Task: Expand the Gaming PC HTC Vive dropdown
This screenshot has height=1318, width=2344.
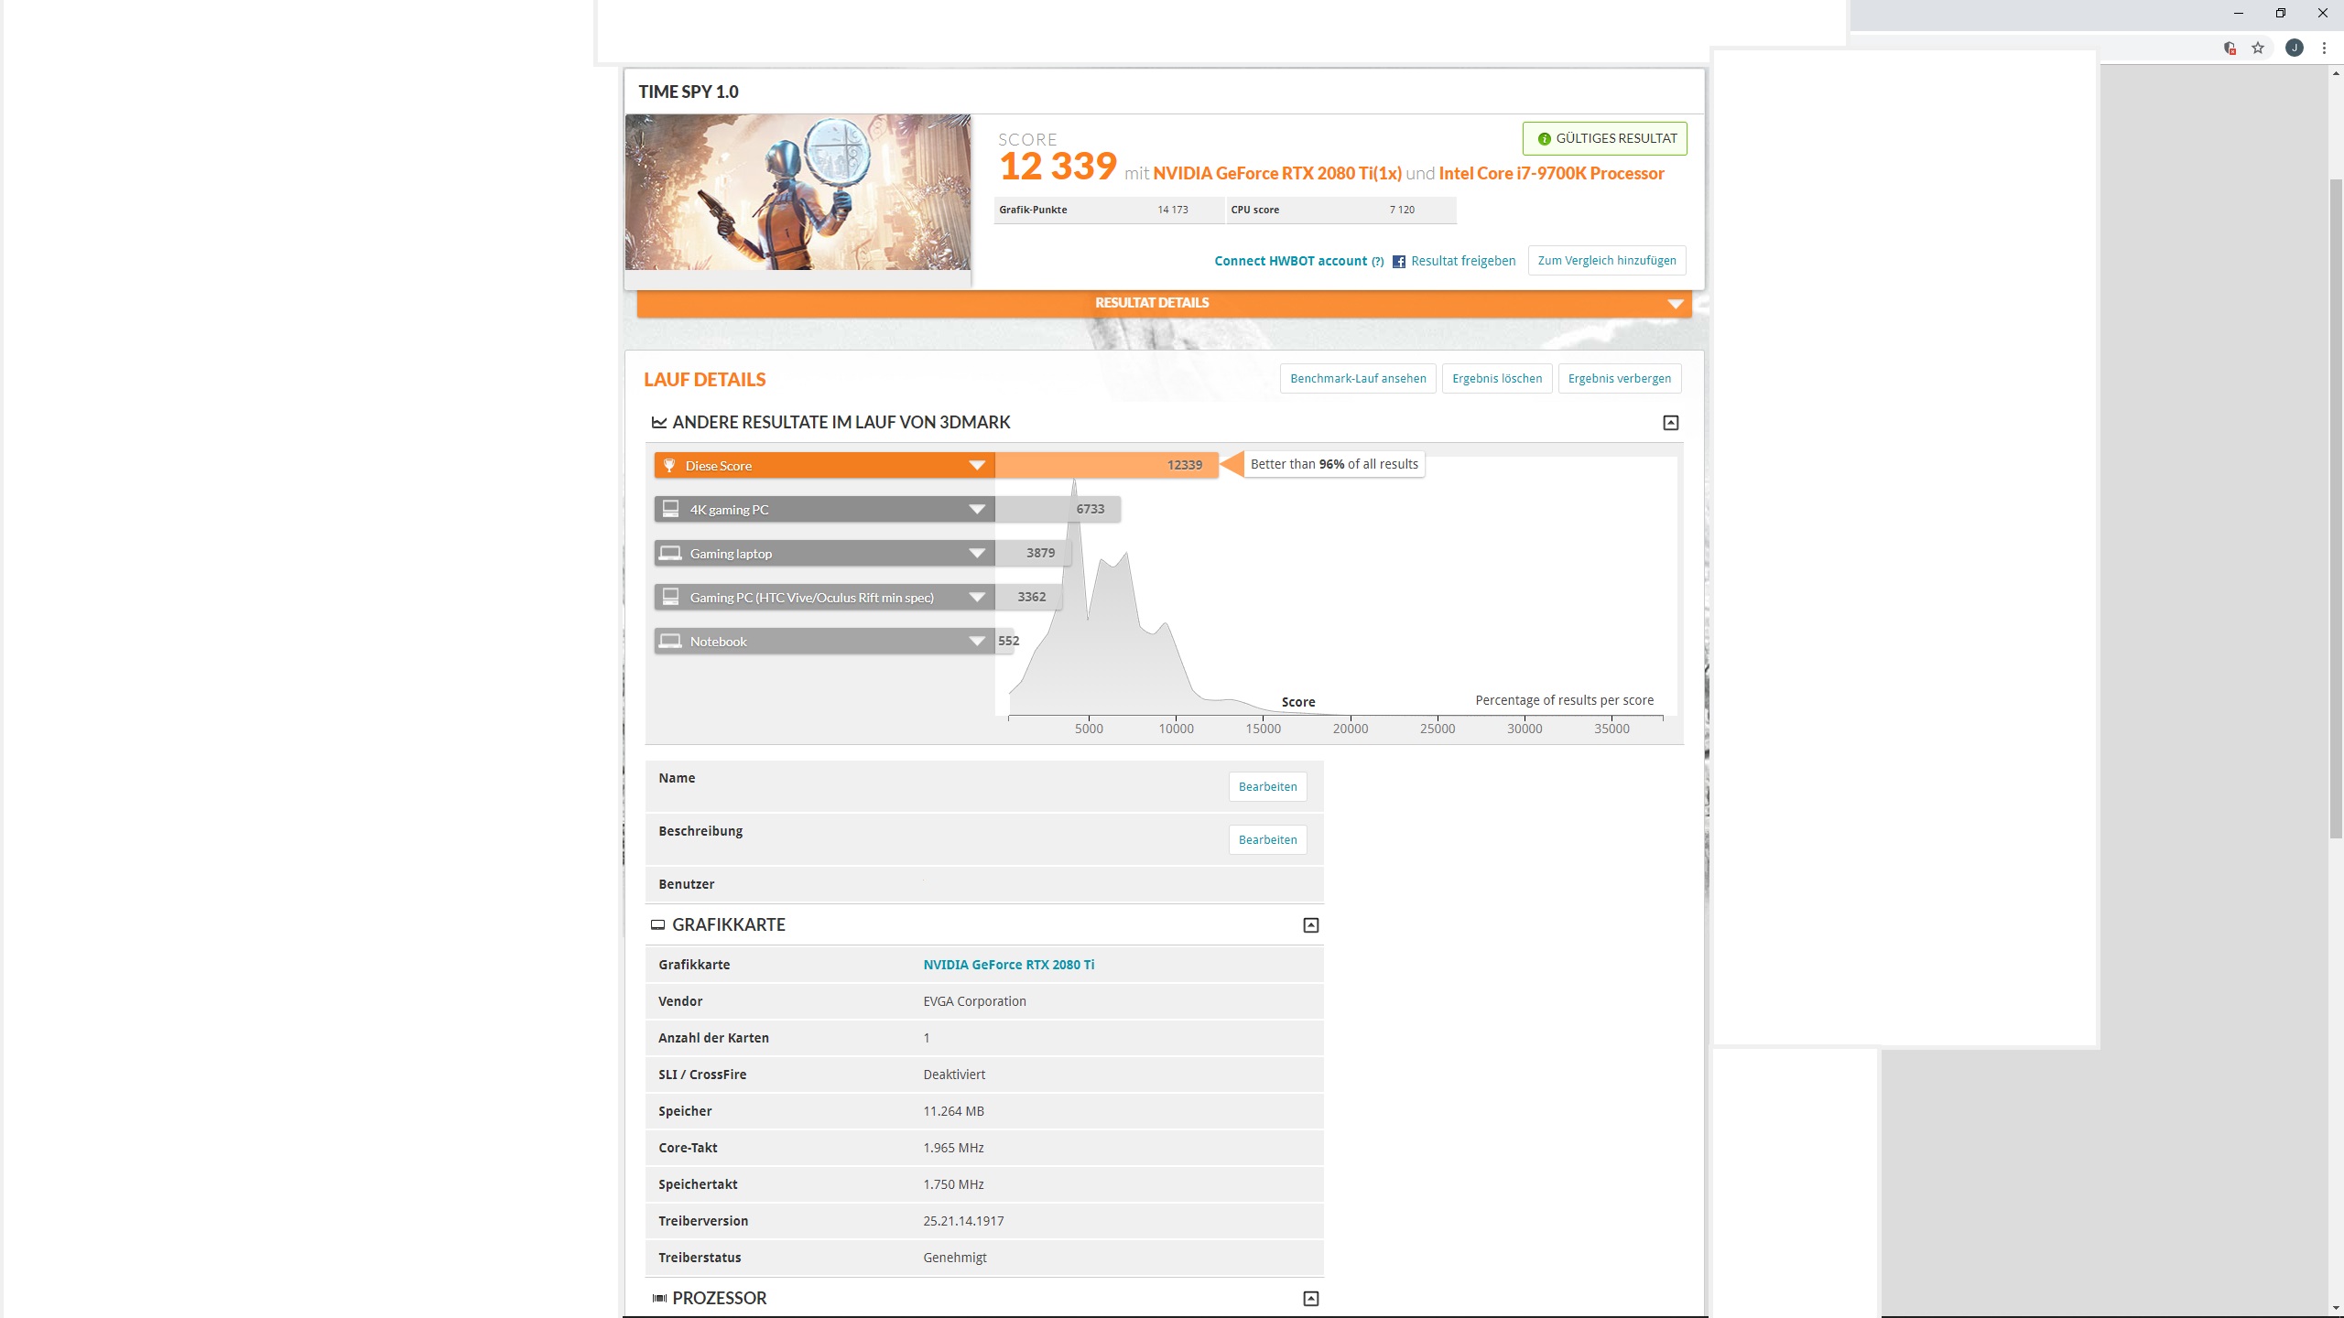Action: coord(977,598)
